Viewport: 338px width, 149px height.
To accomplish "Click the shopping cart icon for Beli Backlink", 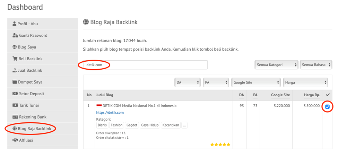I will (15, 59).
